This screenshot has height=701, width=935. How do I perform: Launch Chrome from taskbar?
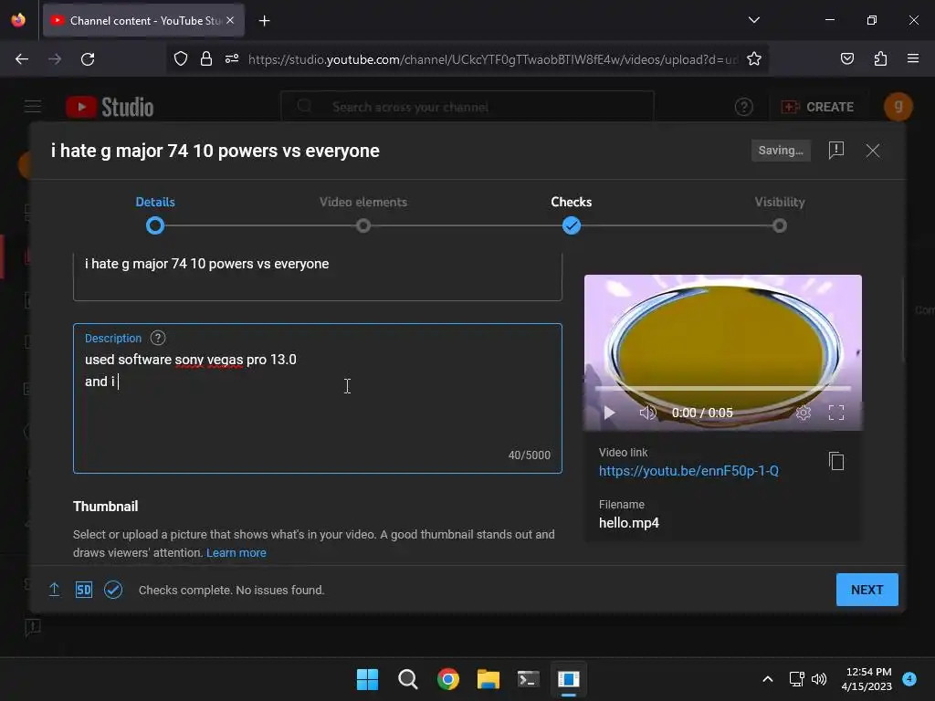click(x=447, y=679)
